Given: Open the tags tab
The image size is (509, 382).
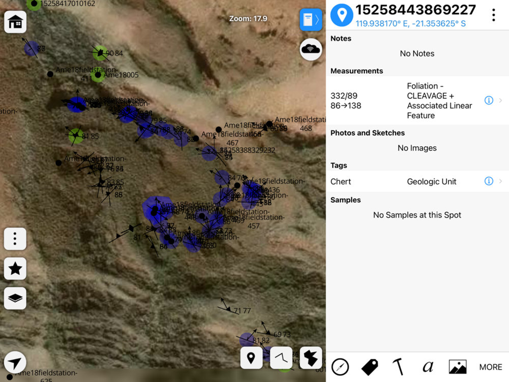Looking at the screenshot, I should coord(370,367).
